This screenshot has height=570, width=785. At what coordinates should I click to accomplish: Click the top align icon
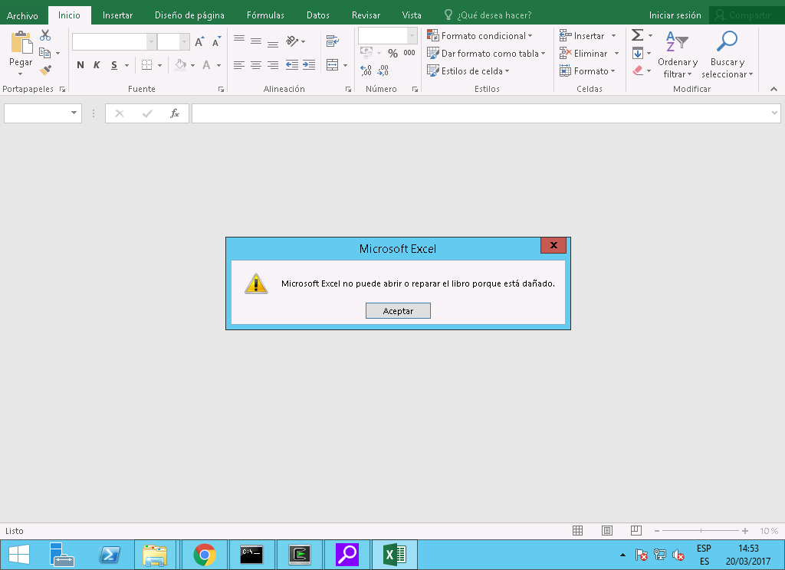click(239, 40)
